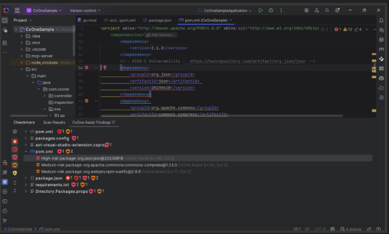
Task: Click the Project folder tool window icon
Action: click(5, 21)
